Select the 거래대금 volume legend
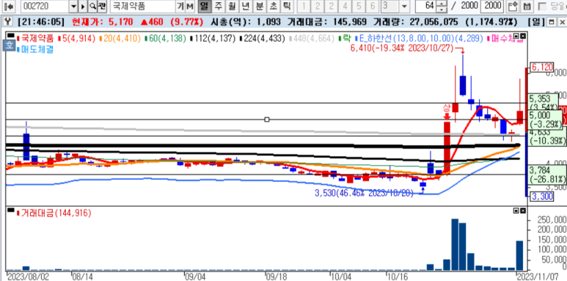This screenshot has width=567, height=281. tap(54, 213)
